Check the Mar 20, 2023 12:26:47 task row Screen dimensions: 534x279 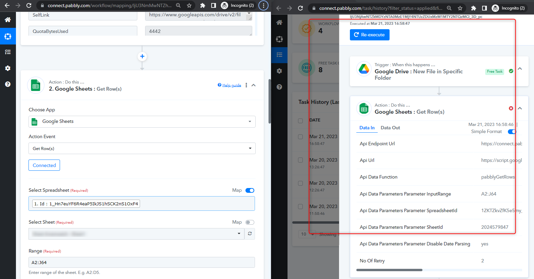tap(300, 183)
